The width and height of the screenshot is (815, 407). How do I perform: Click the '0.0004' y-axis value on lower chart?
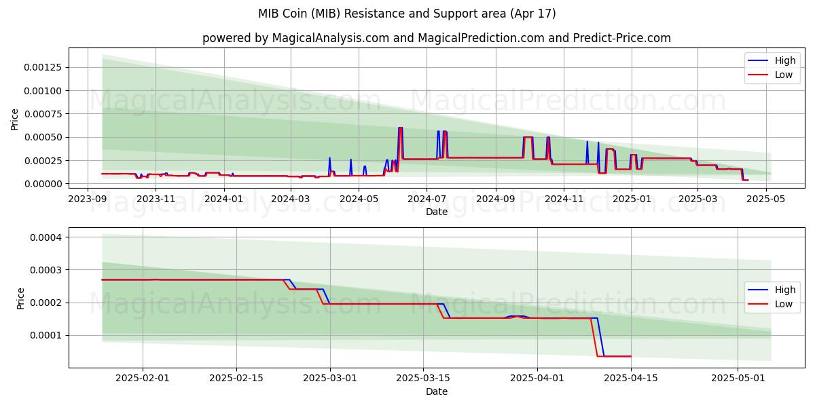pos(47,237)
